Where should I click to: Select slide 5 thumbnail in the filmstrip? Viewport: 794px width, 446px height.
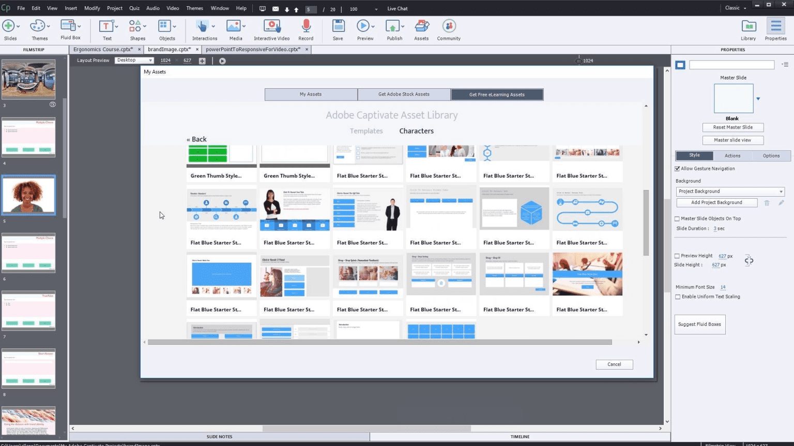pyautogui.click(x=28, y=195)
